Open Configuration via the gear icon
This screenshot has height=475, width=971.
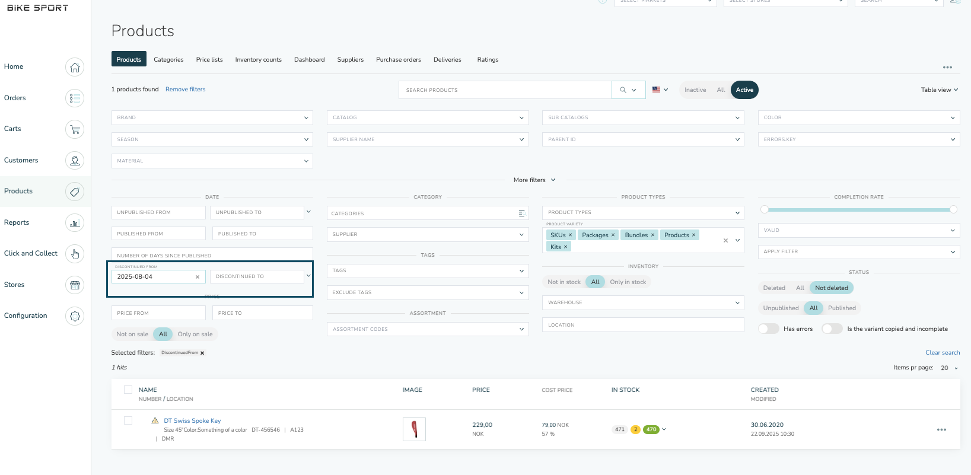(75, 316)
